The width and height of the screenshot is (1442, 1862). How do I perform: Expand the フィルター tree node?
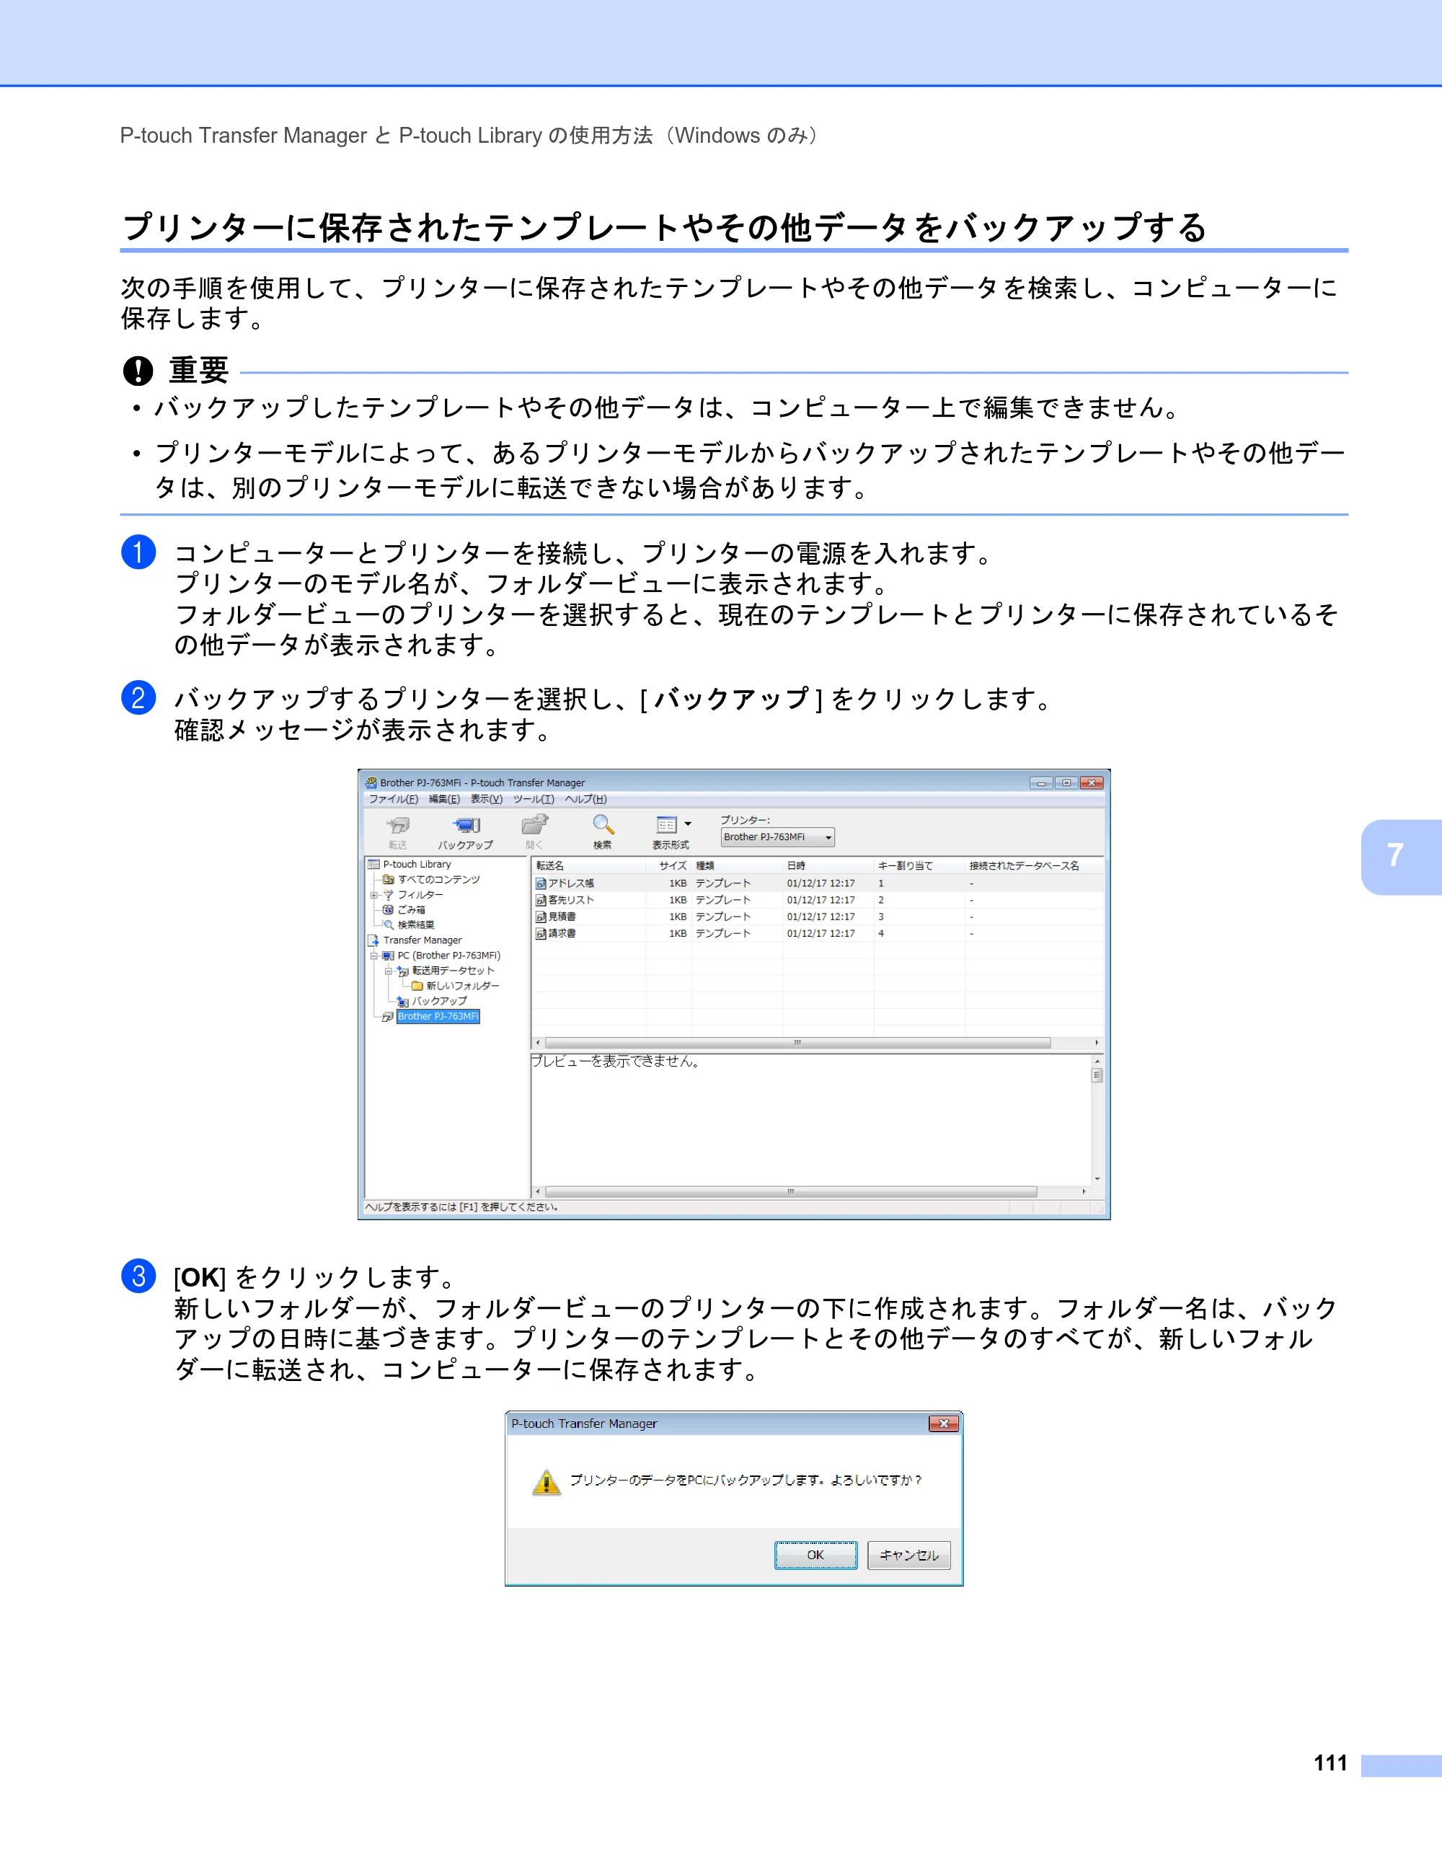374,895
